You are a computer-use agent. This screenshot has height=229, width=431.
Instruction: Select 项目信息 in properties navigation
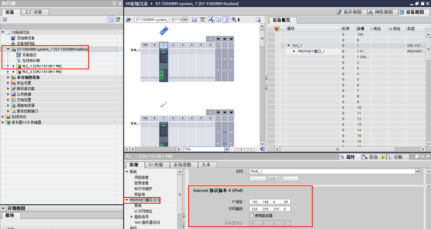141,177
